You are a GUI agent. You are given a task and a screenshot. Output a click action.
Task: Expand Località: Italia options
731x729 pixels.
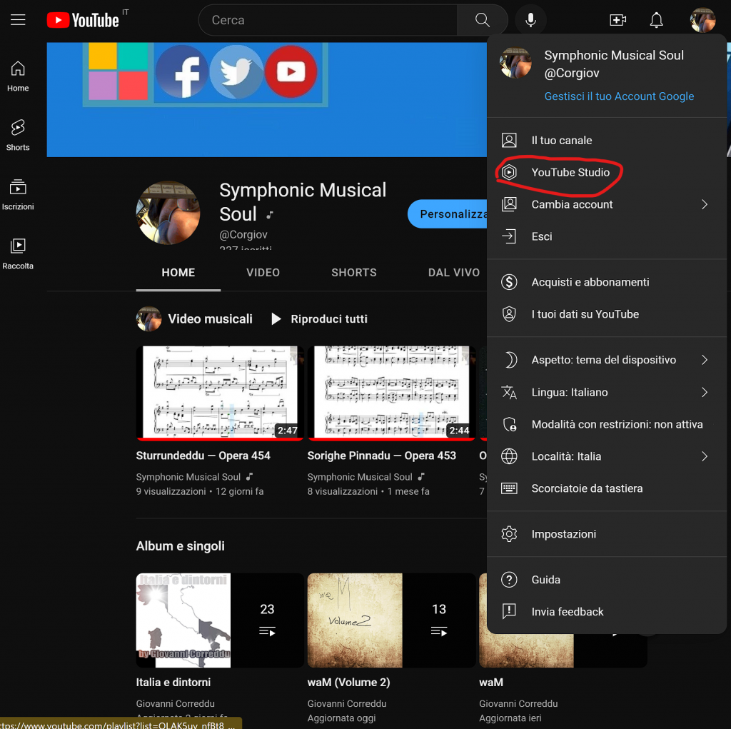click(607, 457)
